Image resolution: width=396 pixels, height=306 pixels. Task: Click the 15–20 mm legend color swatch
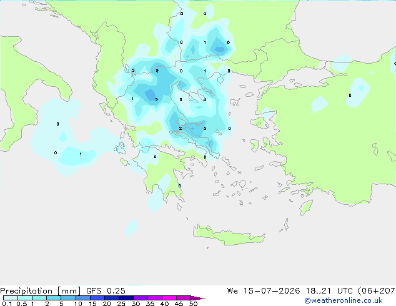(x=97, y=298)
